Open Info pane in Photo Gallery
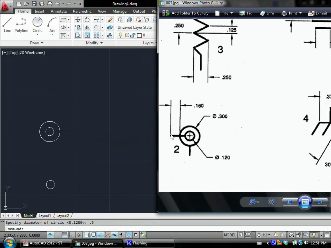The height and width of the screenshot is (248, 331). 267,13
